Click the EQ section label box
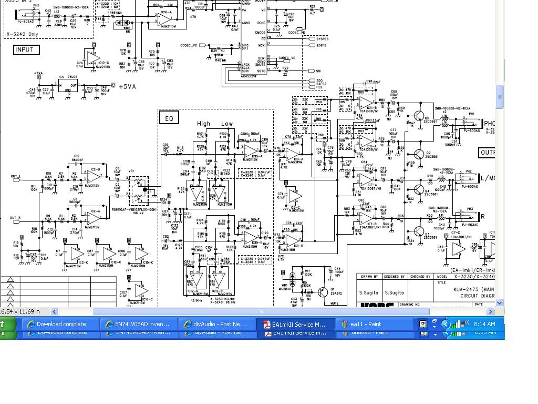538x404 pixels. pos(169,118)
